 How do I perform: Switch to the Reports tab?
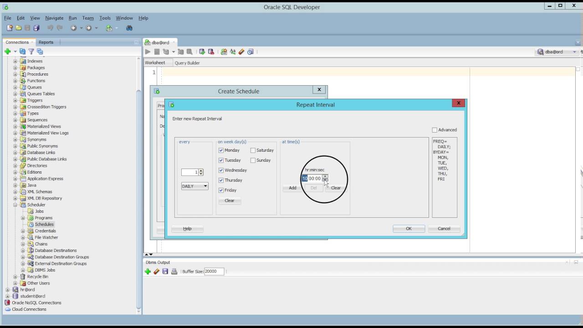[46, 42]
